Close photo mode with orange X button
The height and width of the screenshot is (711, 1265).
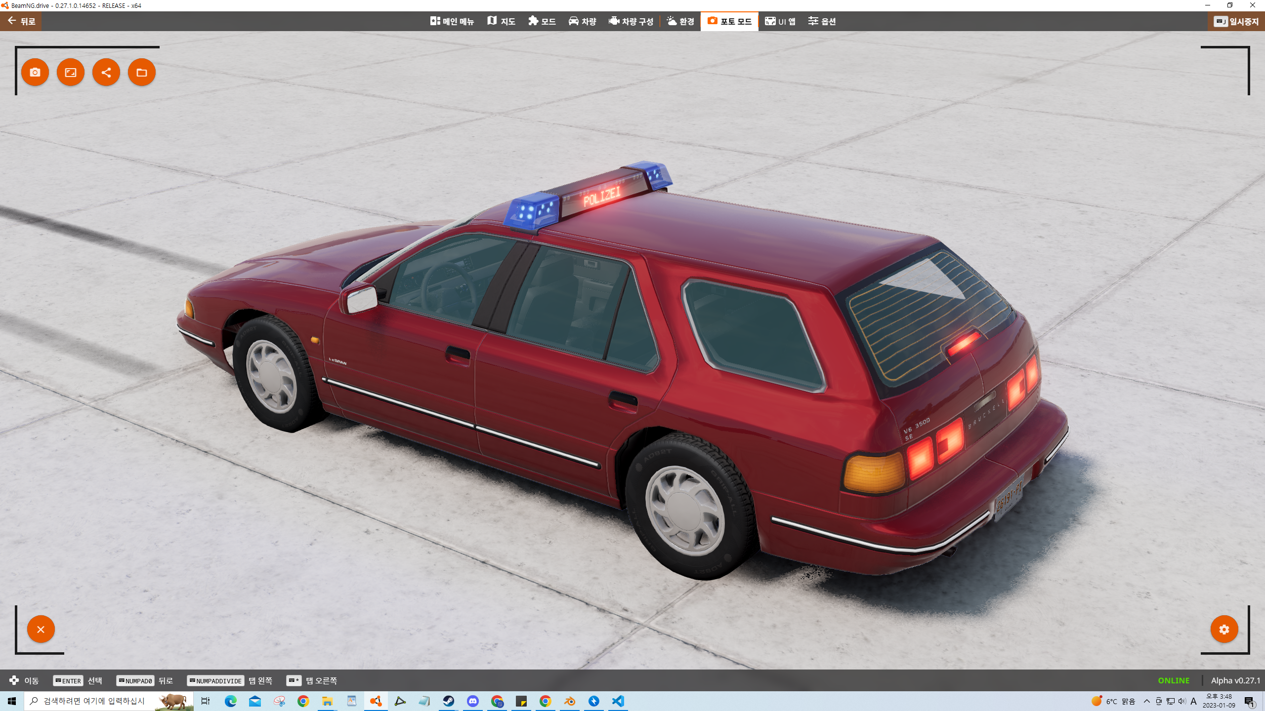[x=41, y=629]
